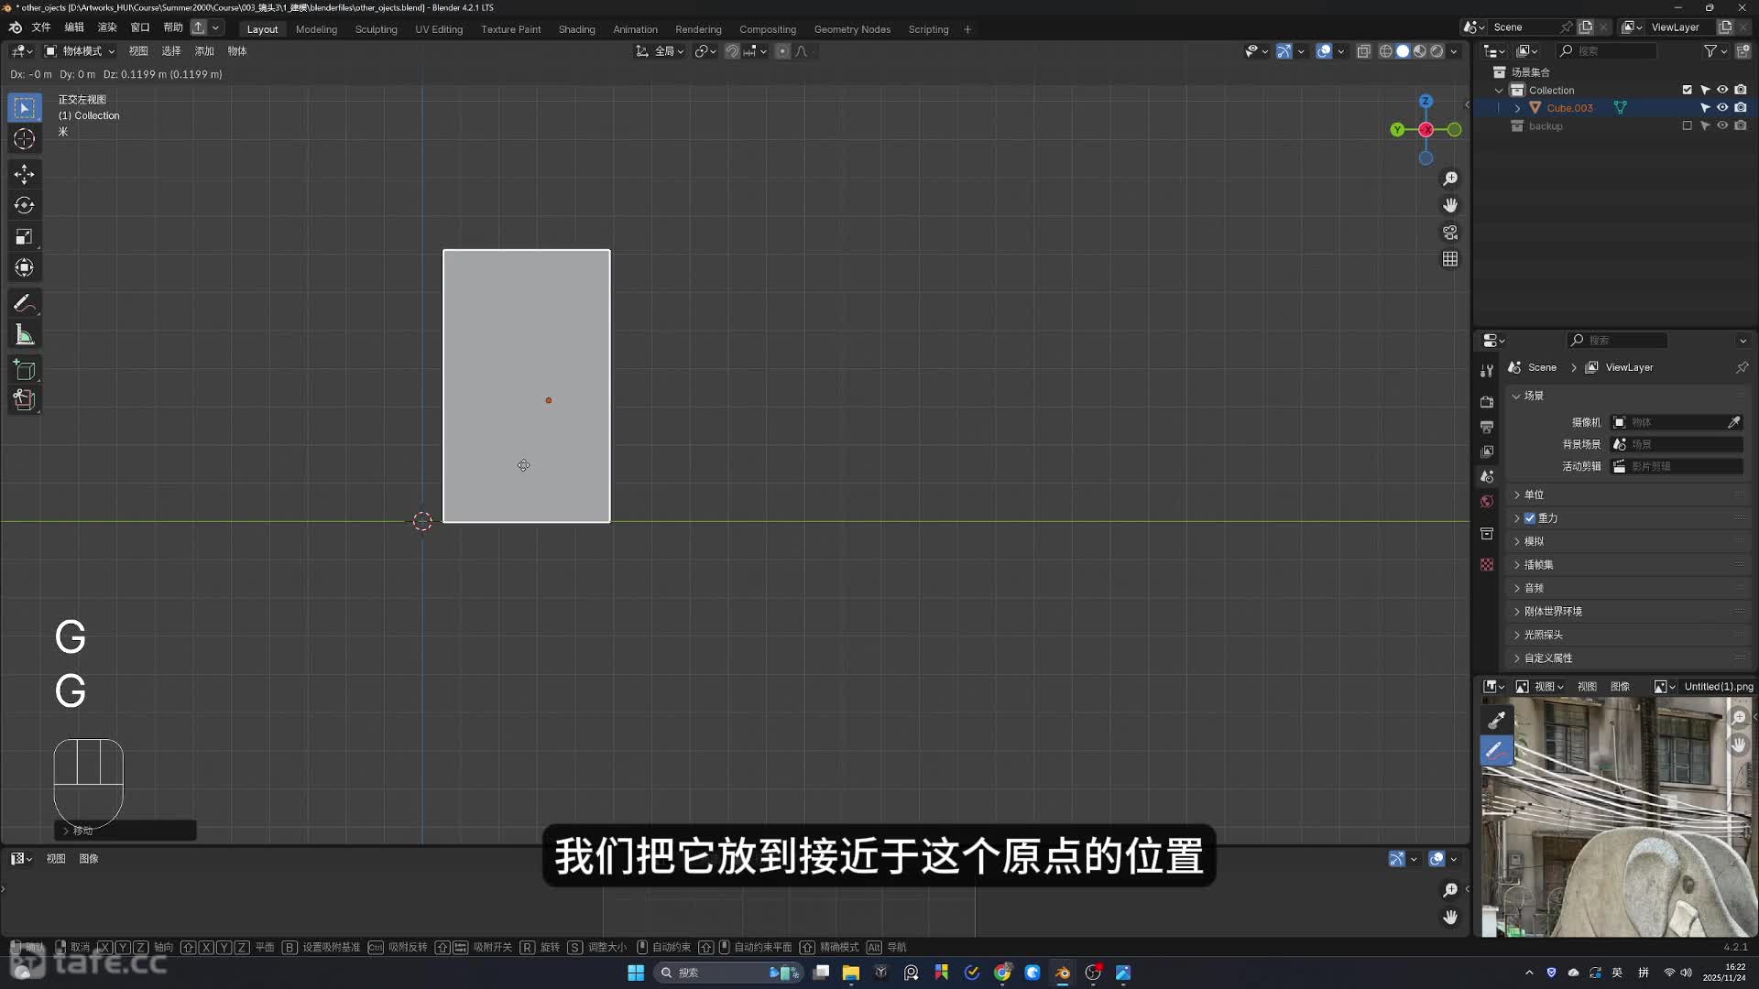The width and height of the screenshot is (1759, 989).
Task: Click the 3D Cursor tool
Action: coord(25,139)
